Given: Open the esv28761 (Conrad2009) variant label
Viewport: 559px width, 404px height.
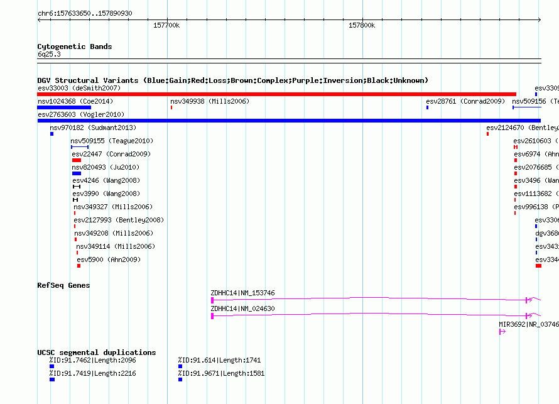Looking at the screenshot, I should 465,101.
